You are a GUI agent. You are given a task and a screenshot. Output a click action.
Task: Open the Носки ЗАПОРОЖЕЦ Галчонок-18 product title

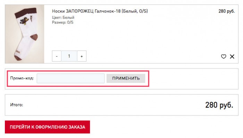click(x=100, y=11)
